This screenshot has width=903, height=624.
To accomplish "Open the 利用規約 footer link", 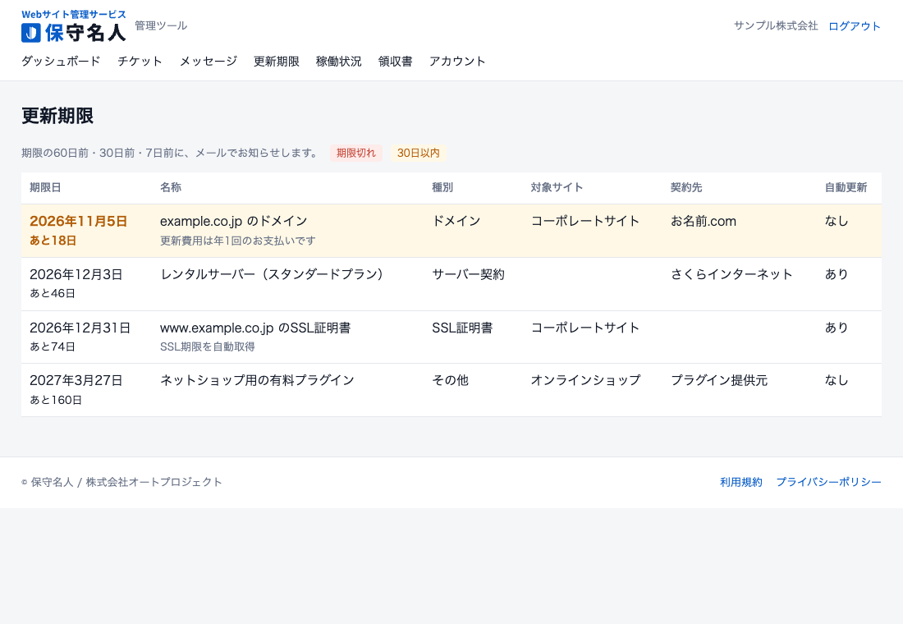I will click(x=741, y=482).
